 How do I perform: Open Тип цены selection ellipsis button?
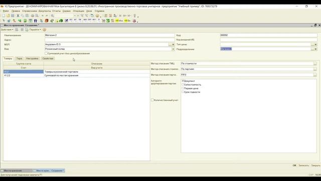pos(312,45)
